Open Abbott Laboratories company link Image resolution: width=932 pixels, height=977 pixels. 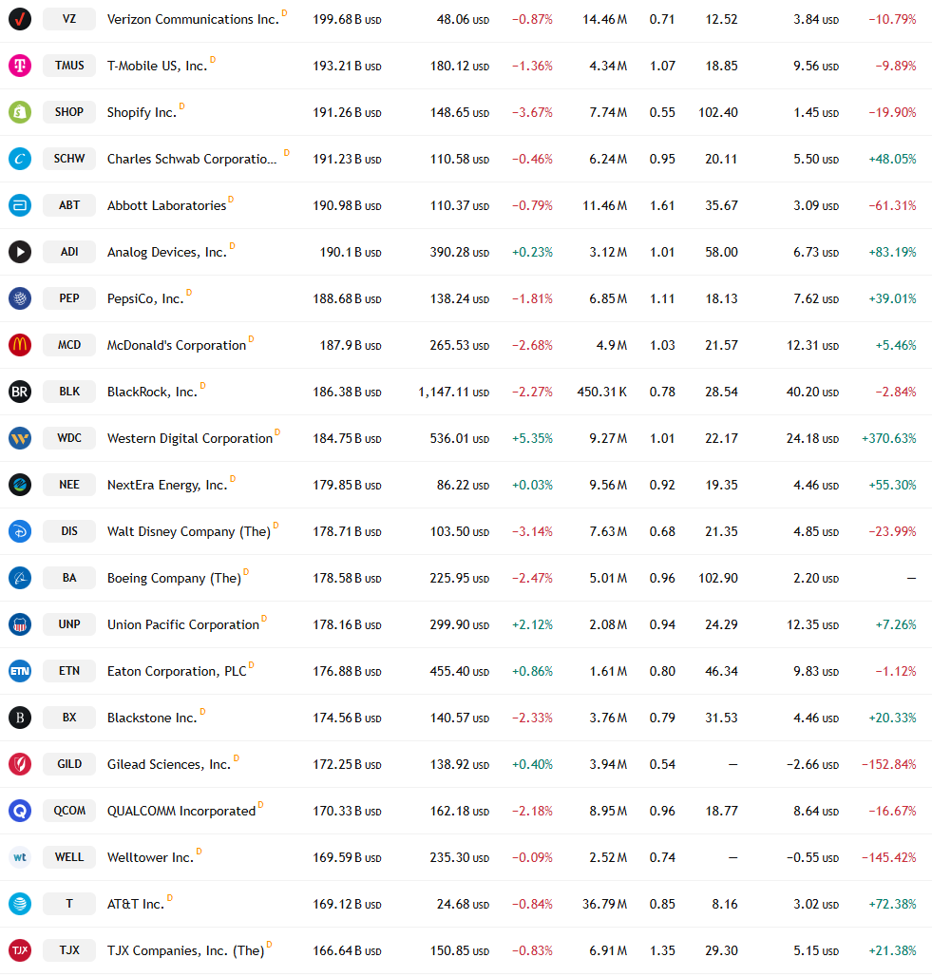(167, 205)
